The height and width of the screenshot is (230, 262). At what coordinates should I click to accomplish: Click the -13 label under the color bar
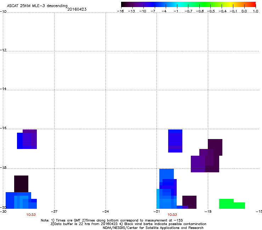(x=131, y=11)
